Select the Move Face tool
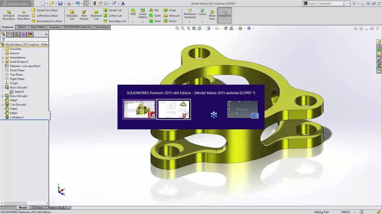The height and width of the screenshot is (214, 382). tap(212, 15)
